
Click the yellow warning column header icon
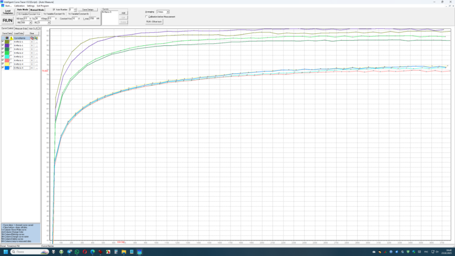click(11, 38)
